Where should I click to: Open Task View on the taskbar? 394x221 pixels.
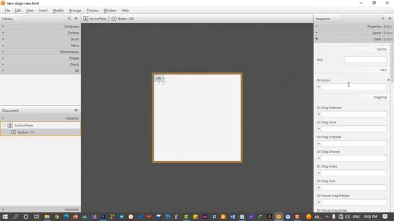36,217
